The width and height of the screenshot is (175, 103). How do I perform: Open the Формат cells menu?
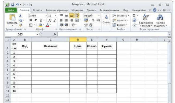120,25
